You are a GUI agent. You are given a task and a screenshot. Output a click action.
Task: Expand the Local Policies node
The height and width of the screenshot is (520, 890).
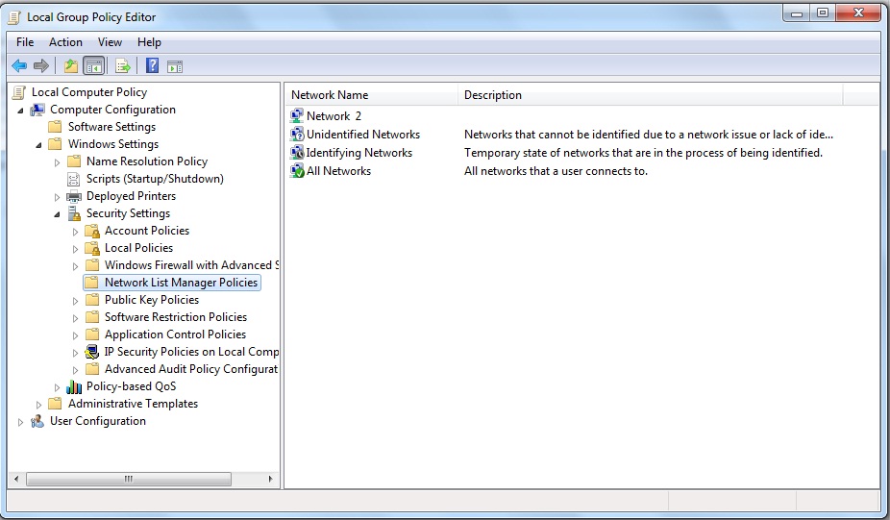[x=75, y=249]
